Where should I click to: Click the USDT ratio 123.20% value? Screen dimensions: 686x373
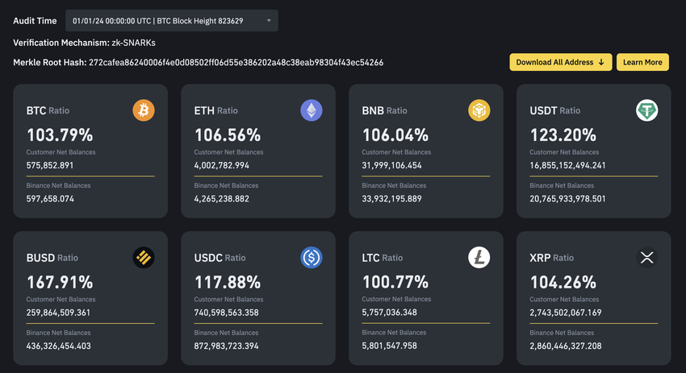(563, 135)
